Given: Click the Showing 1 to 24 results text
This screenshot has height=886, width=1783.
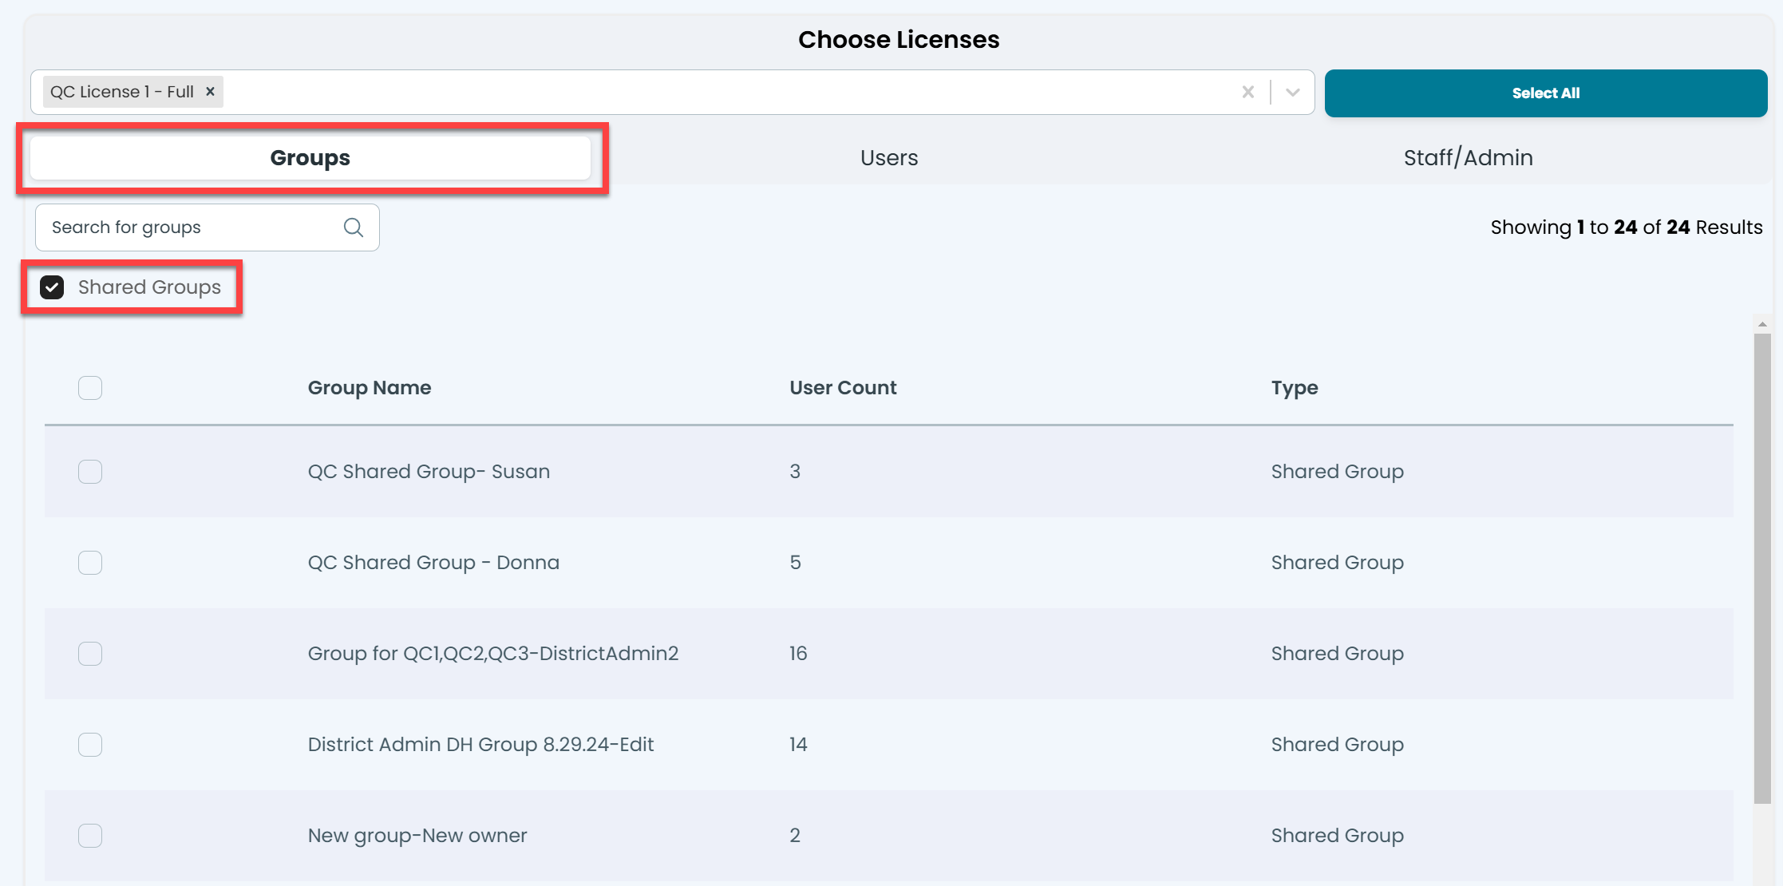Looking at the screenshot, I should pyautogui.click(x=1626, y=227).
